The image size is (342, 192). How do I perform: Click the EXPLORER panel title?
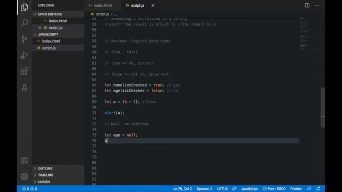tap(46, 5)
